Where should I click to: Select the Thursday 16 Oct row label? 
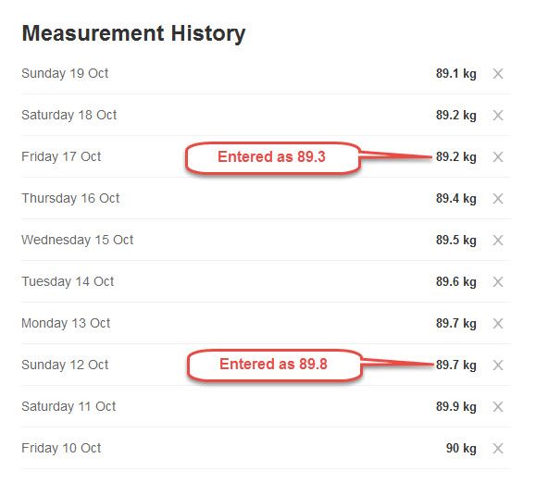tap(70, 198)
